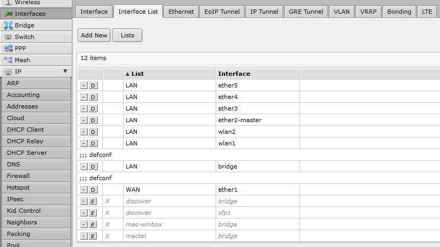Open Neighbors under IP
Screen dimensions: 440x247
(x=36, y=222)
